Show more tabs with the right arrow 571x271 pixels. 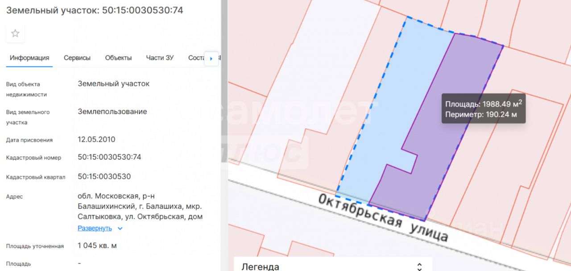[211, 58]
